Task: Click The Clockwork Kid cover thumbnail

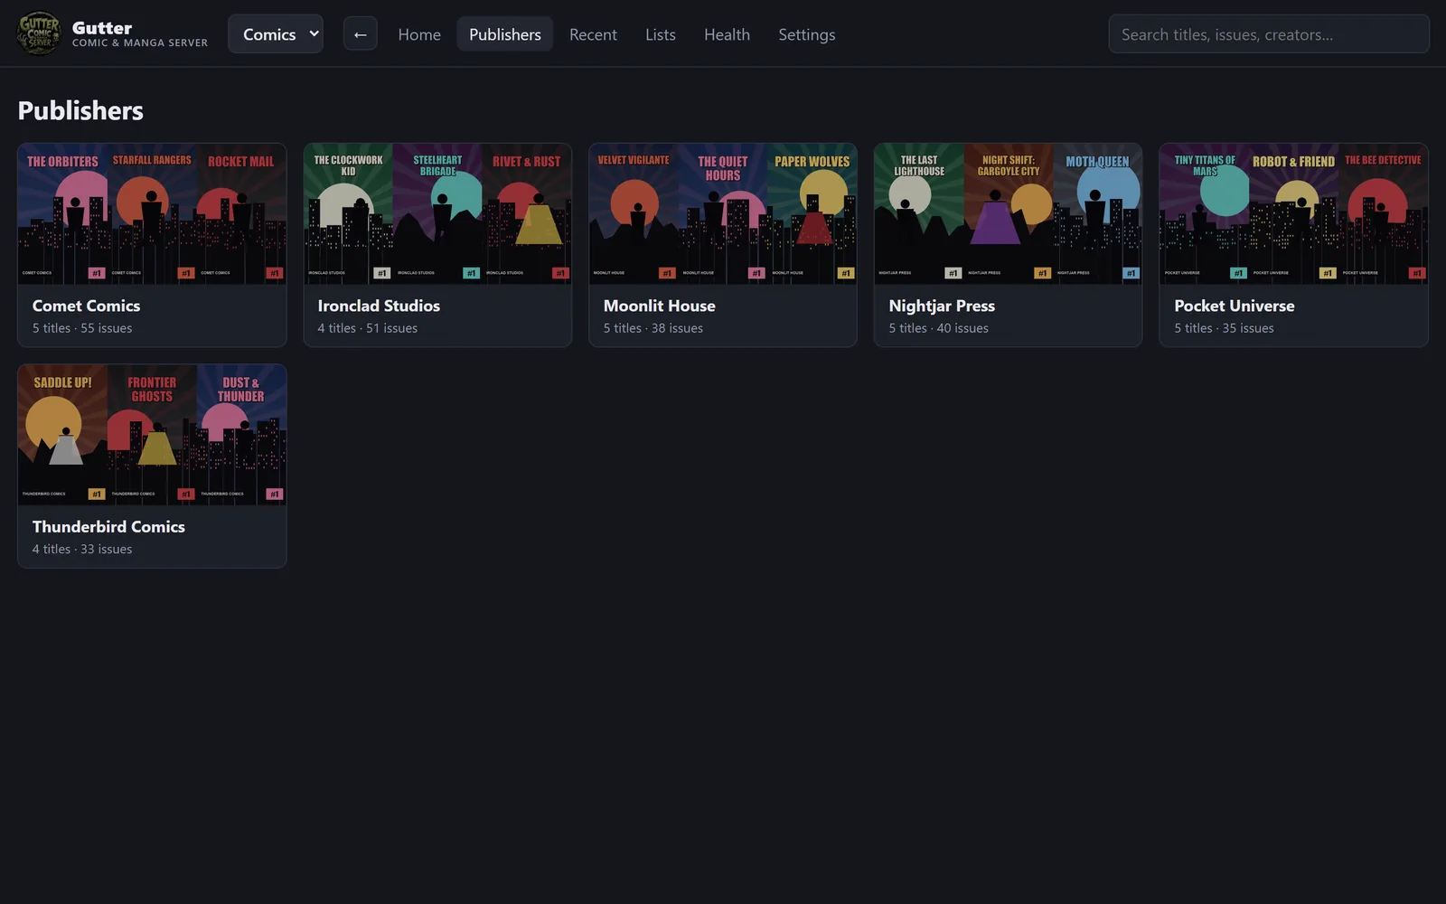Action: pyautogui.click(x=348, y=214)
